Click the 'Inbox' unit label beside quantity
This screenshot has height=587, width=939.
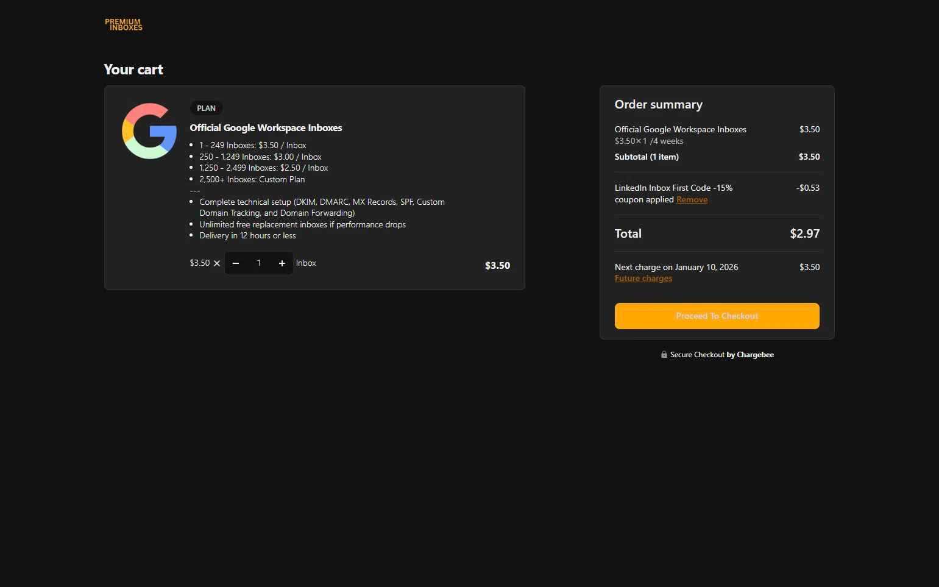[306, 263]
